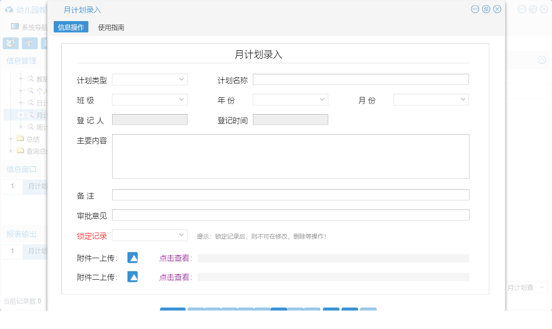Click inside the 计划名称 input field
This screenshot has width=552, height=329.
tap(360, 79)
